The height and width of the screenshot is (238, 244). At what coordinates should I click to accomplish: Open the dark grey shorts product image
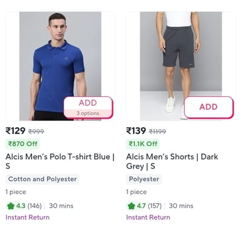point(181,66)
